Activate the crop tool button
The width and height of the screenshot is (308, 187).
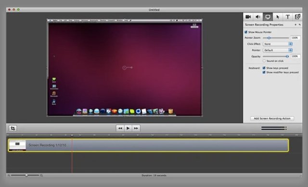pos(13,128)
